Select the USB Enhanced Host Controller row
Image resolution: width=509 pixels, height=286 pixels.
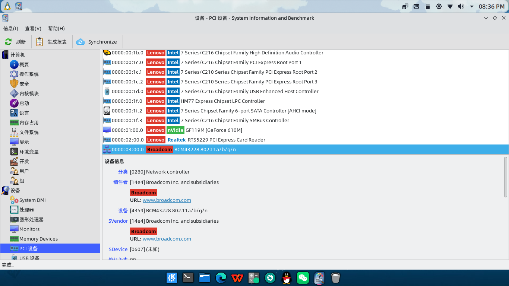click(305, 91)
